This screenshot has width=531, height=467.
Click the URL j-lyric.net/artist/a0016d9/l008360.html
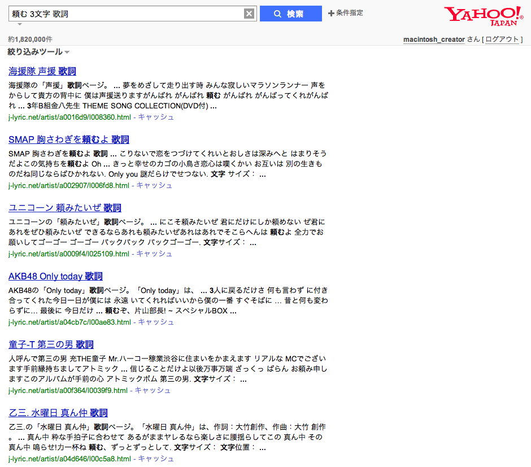click(69, 117)
